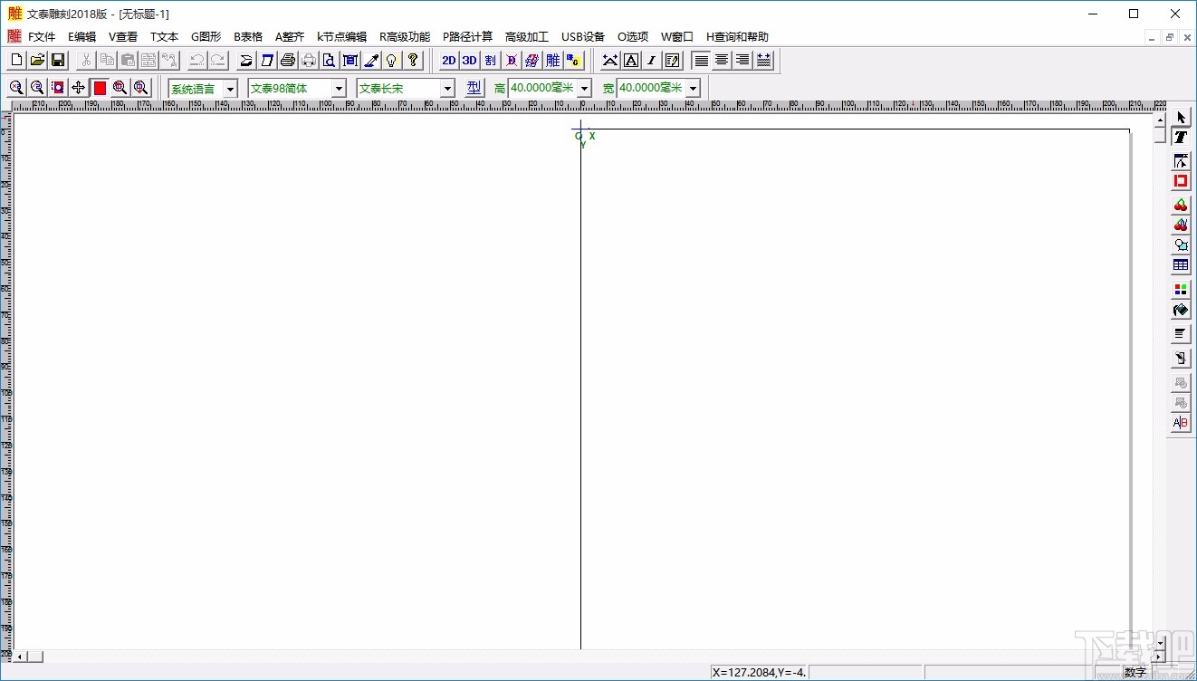This screenshot has height=681, width=1197.
Task: Open the O选项 menu
Action: click(633, 37)
